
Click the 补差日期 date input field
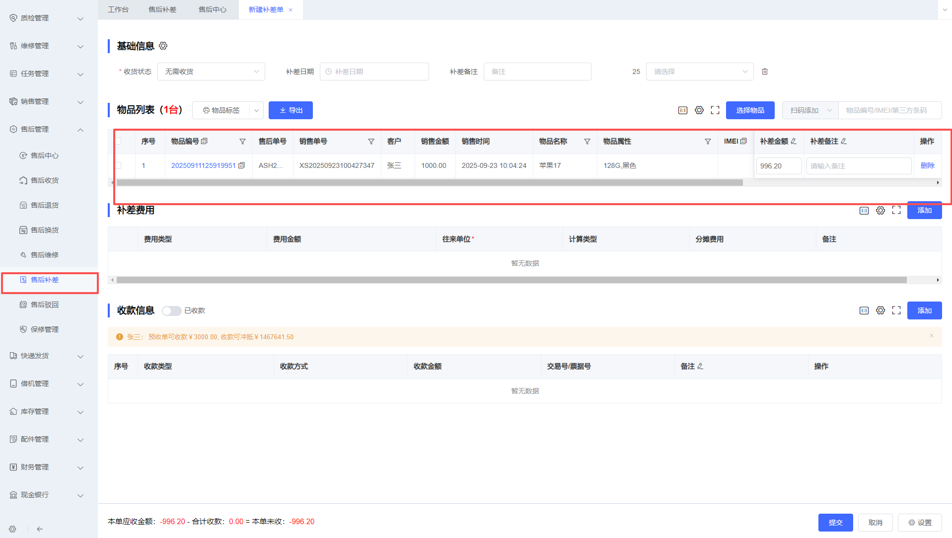coord(374,72)
